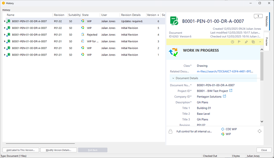Expand the Rejected version row arrow
The width and height of the screenshot is (274, 158).
4,35
